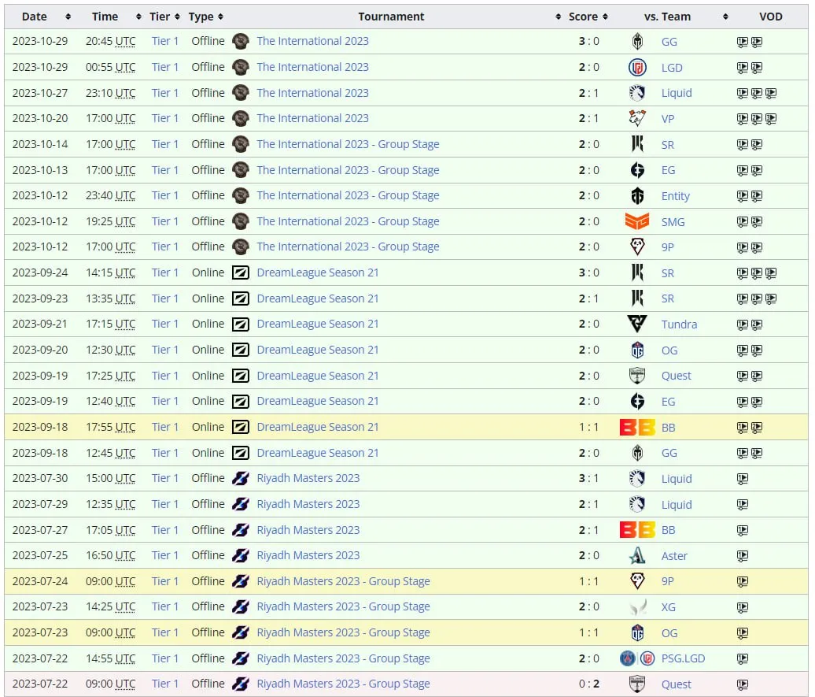Click the Tournament column header
Screen dimensions: 815x697
pos(391,17)
